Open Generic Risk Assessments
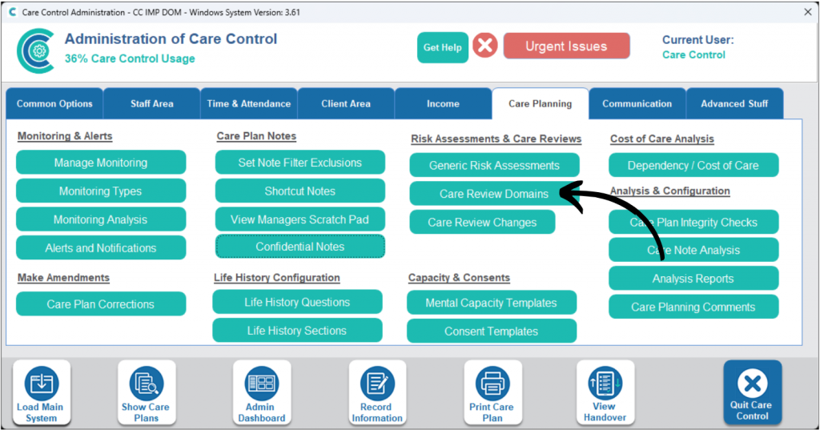The width and height of the screenshot is (820, 430). point(494,165)
